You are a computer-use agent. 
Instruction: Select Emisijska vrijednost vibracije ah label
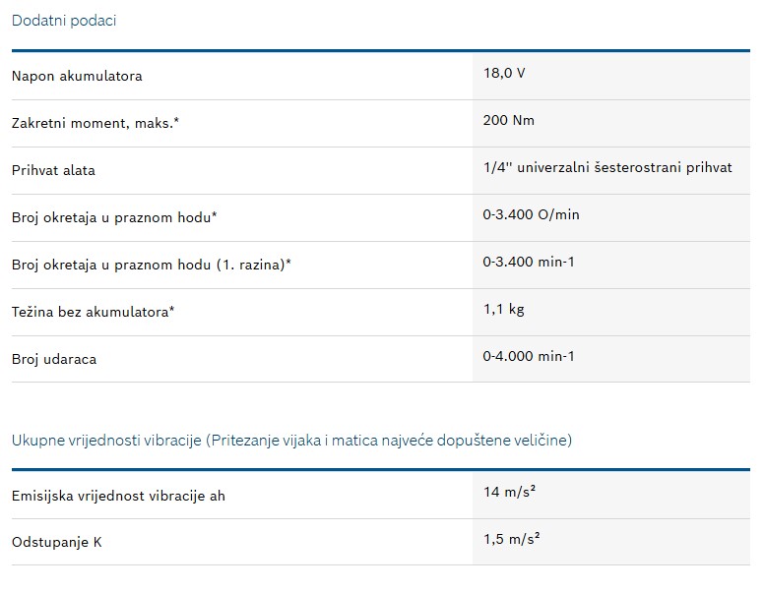click(x=118, y=496)
